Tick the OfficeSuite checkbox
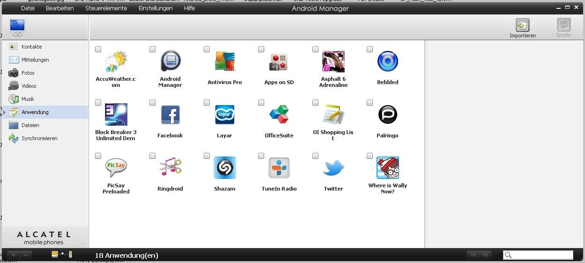The image size is (585, 263). click(x=261, y=102)
